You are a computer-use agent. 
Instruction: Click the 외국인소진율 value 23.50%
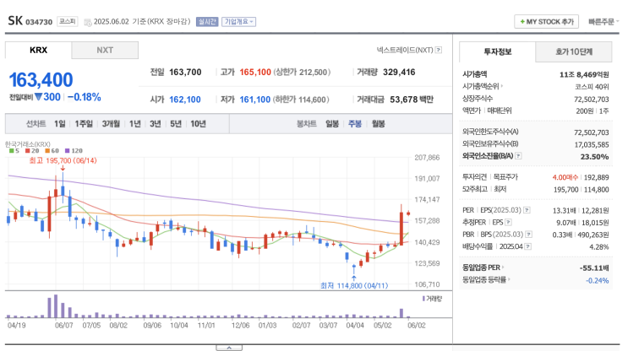594,157
